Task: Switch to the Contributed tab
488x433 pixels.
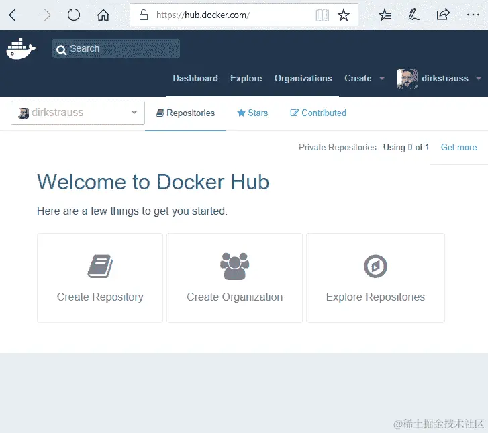Action: [x=318, y=113]
